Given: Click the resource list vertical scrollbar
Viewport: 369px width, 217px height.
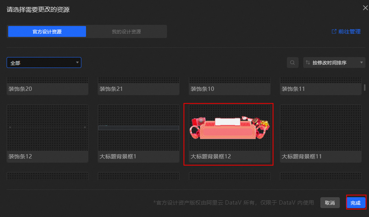Looking at the screenshot, I should (365, 87).
